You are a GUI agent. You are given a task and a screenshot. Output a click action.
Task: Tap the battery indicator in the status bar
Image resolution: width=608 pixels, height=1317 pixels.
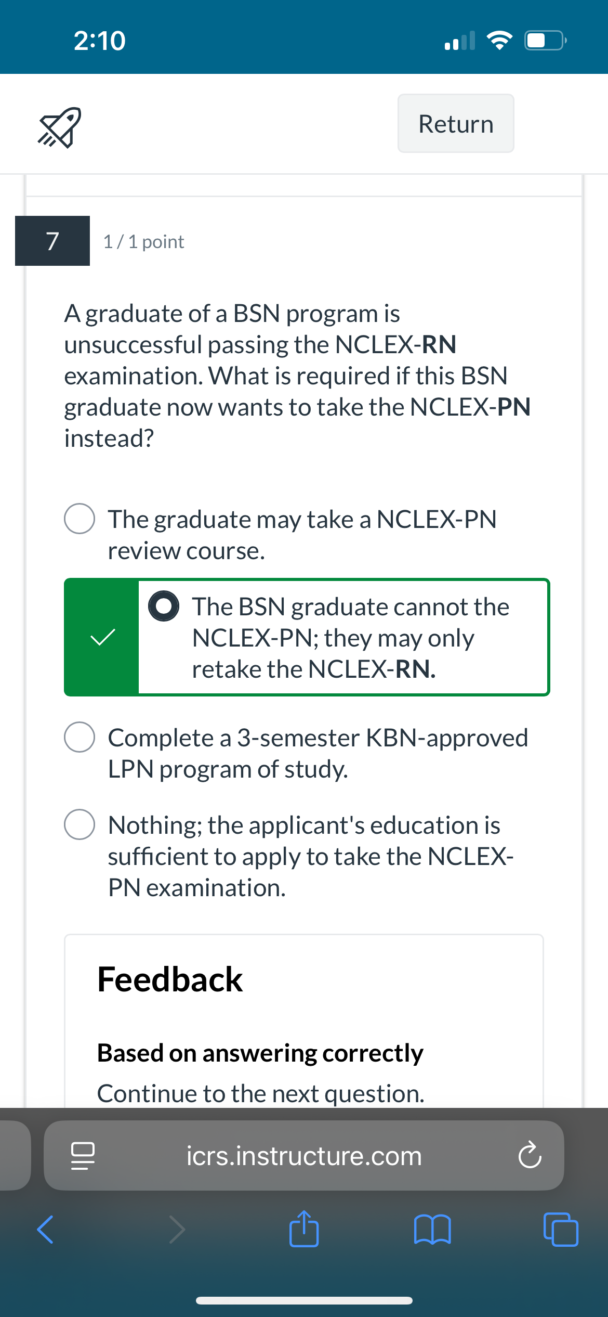pyautogui.click(x=545, y=40)
